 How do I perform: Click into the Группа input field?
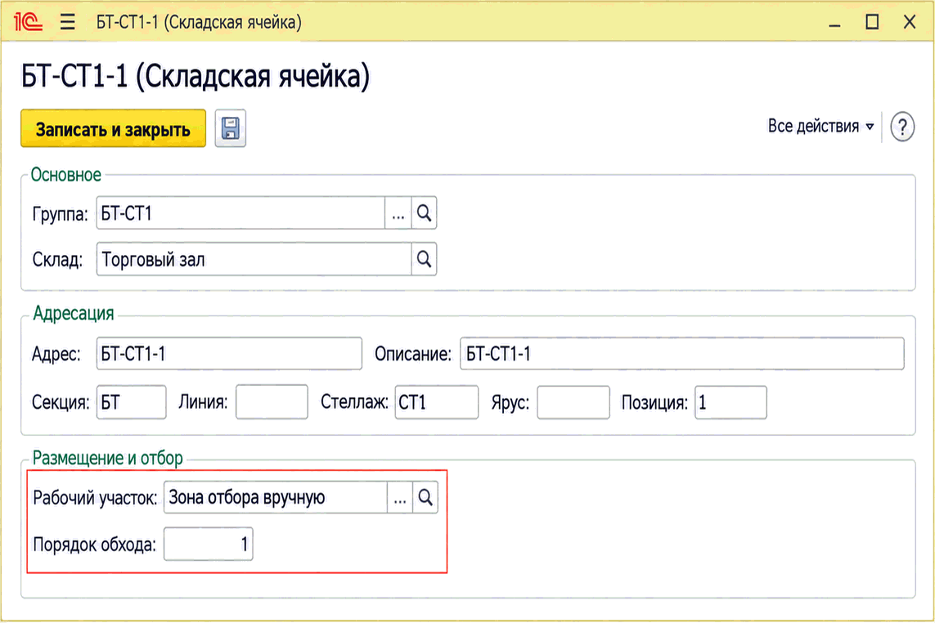coord(240,213)
